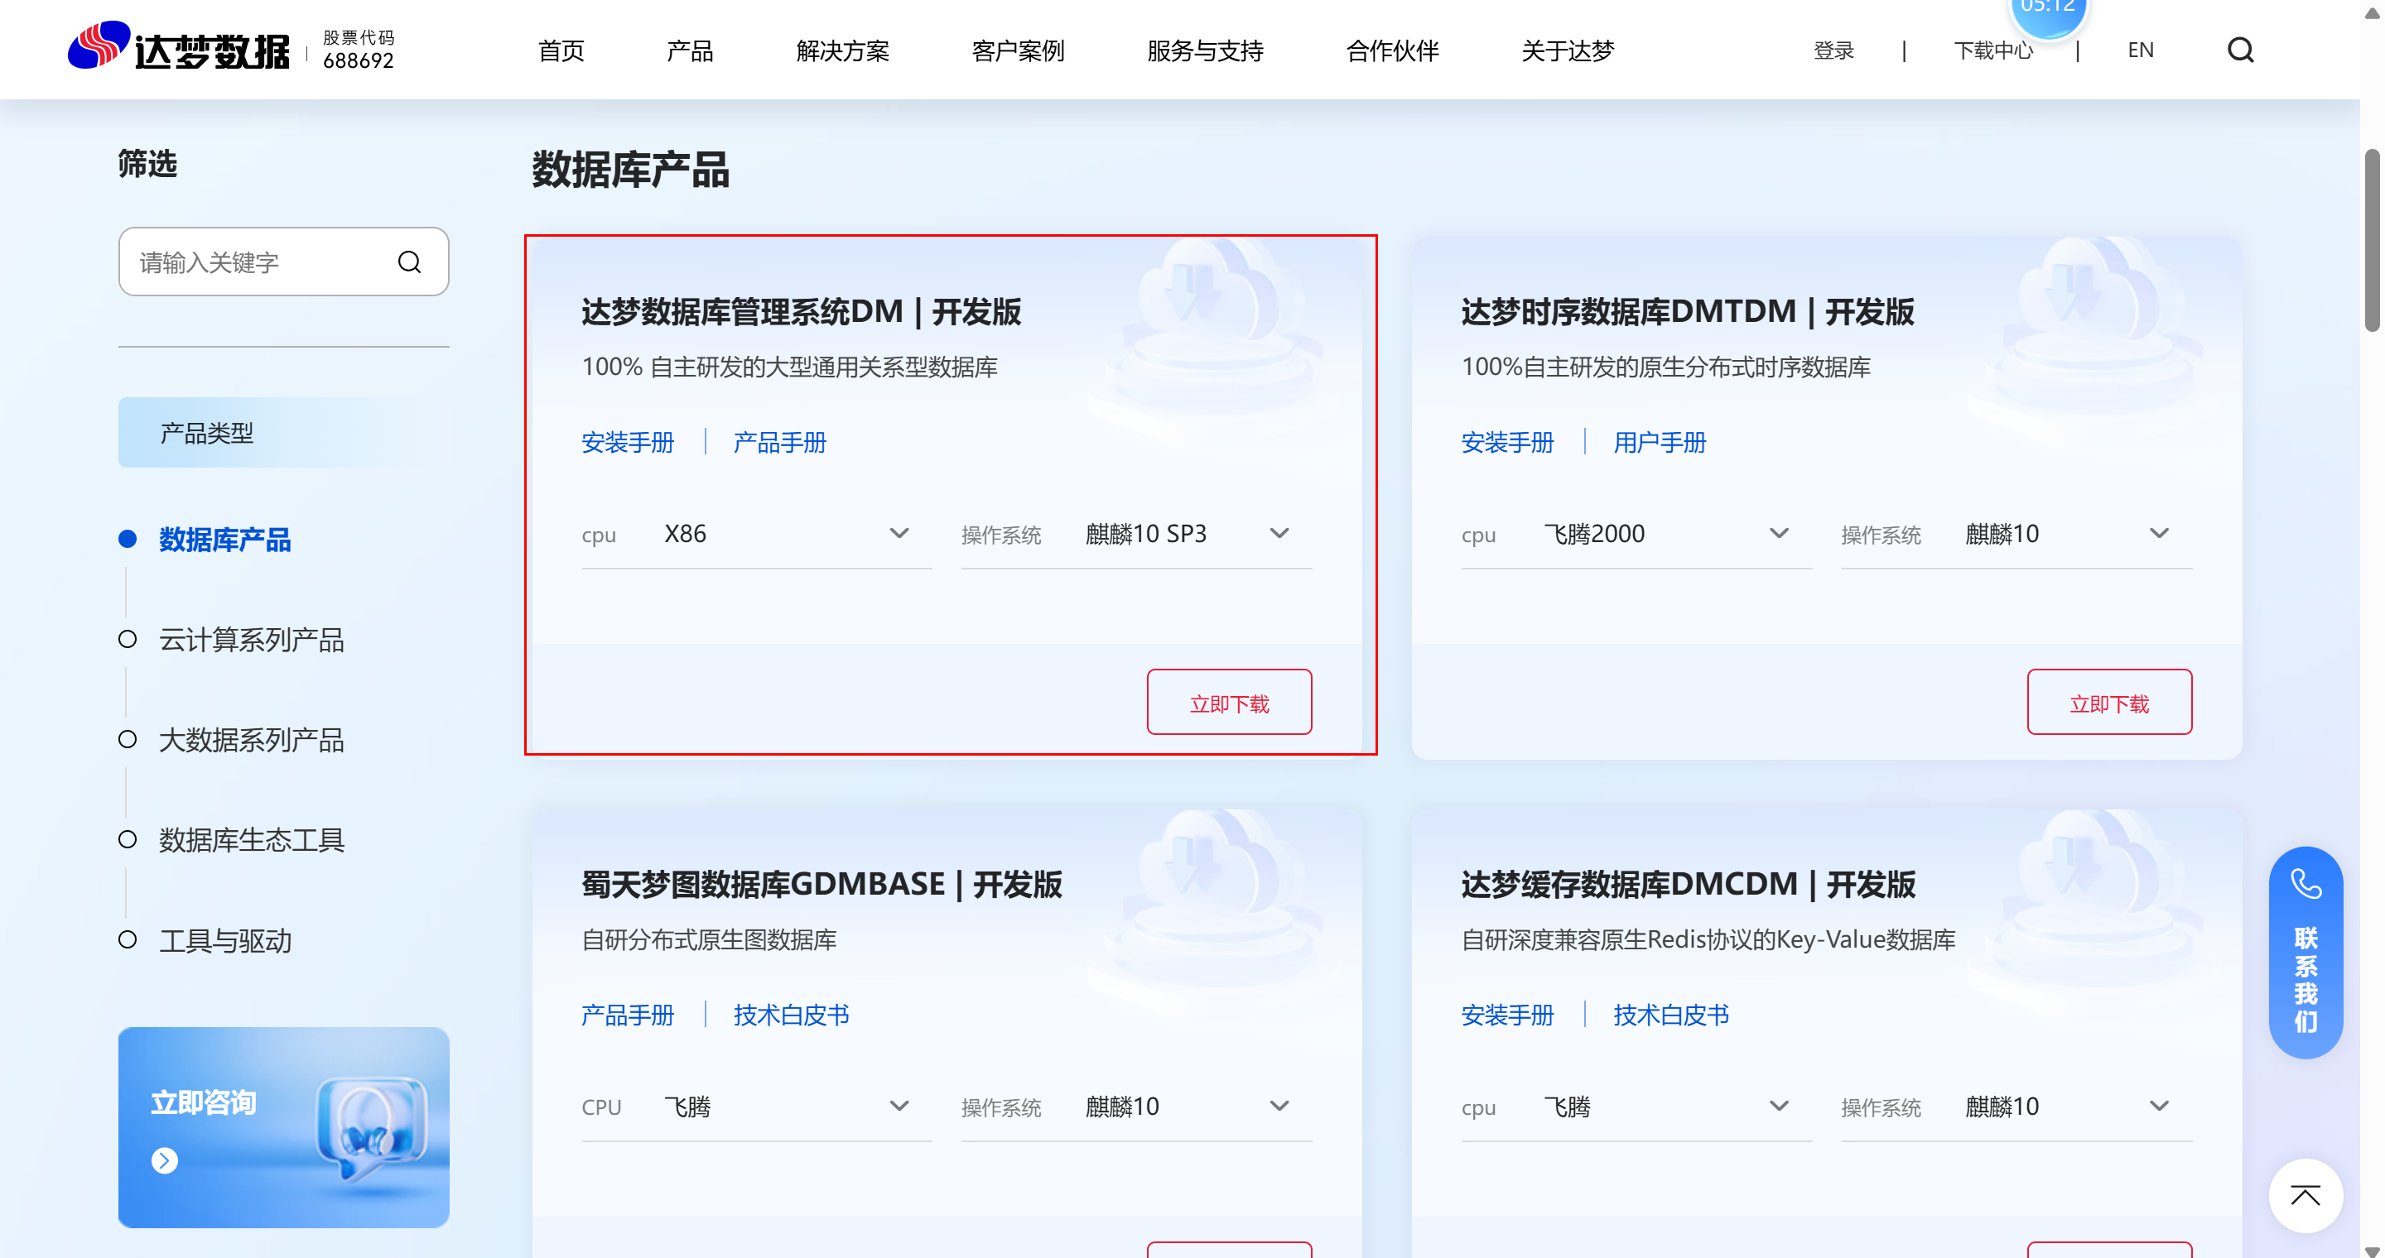Select the 大数据系列产品 category
This screenshot has height=1258, width=2385.
click(251, 740)
